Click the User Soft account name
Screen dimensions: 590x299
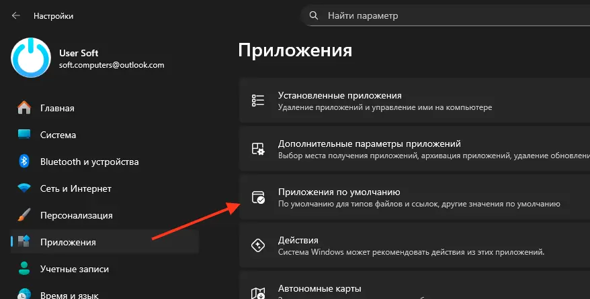(79, 53)
